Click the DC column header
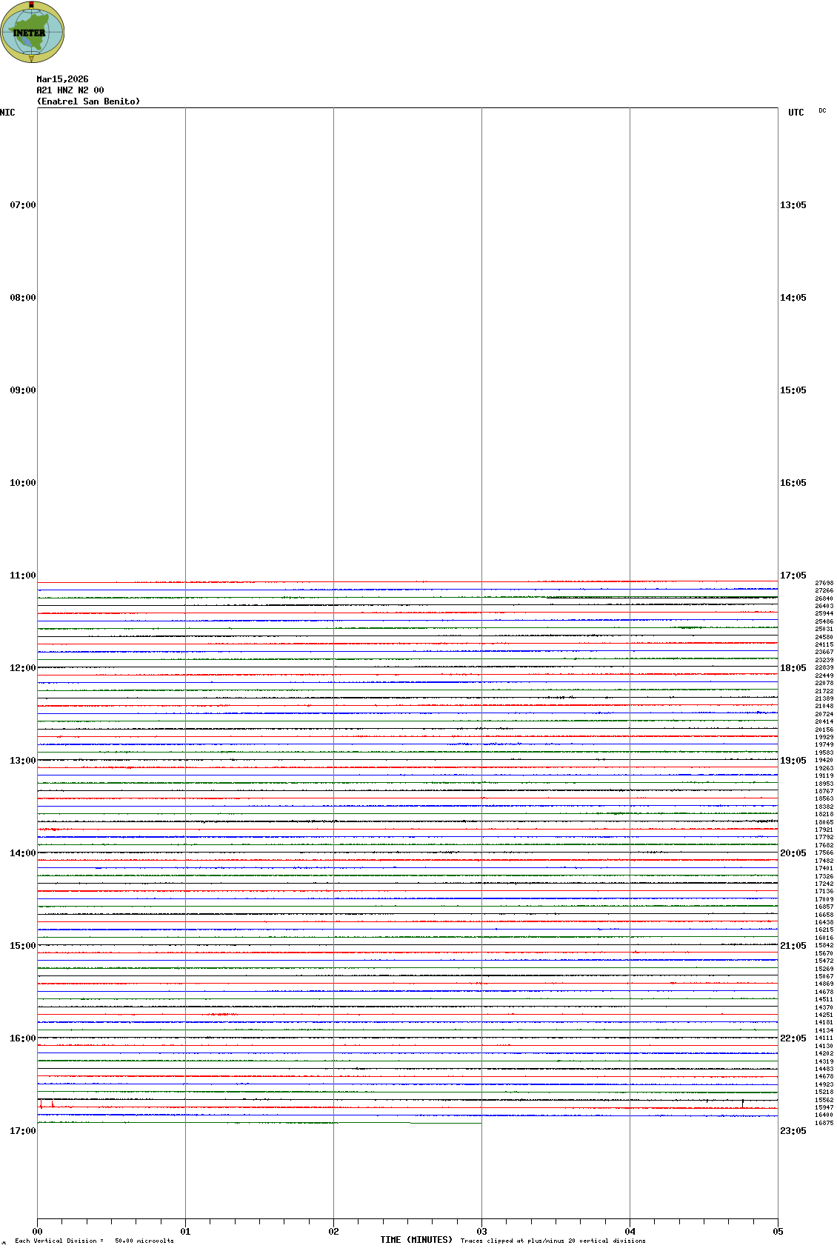 tap(822, 111)
